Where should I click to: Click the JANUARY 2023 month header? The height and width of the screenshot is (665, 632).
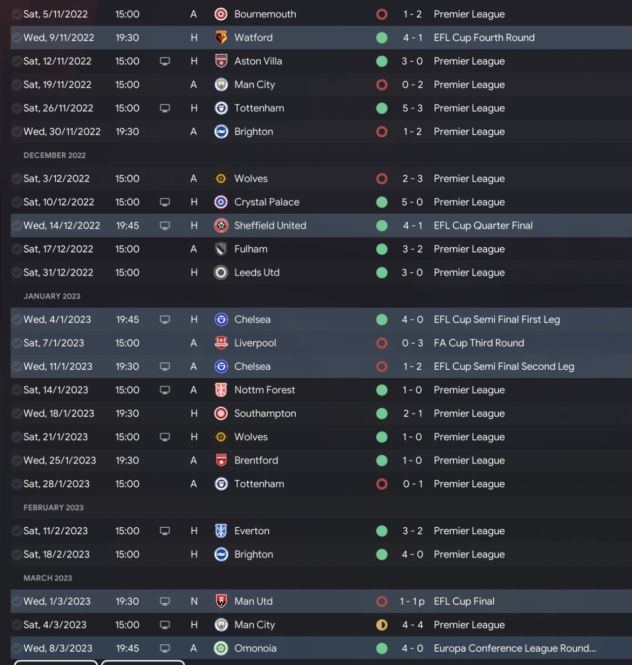click(x=52, y=296)
